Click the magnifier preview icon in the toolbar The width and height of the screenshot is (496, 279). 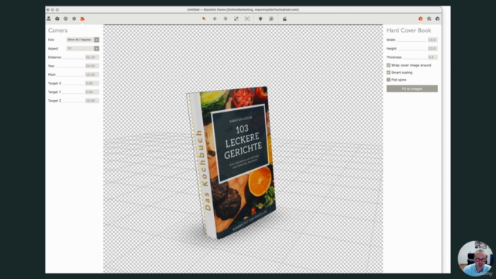pyautogui.click(x=271, y=19)
